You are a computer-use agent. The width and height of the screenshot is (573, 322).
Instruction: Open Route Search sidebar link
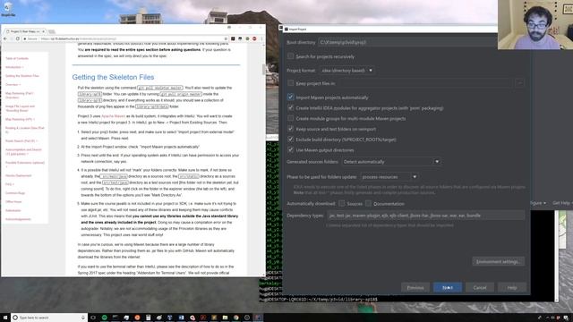tap(21, 141)
